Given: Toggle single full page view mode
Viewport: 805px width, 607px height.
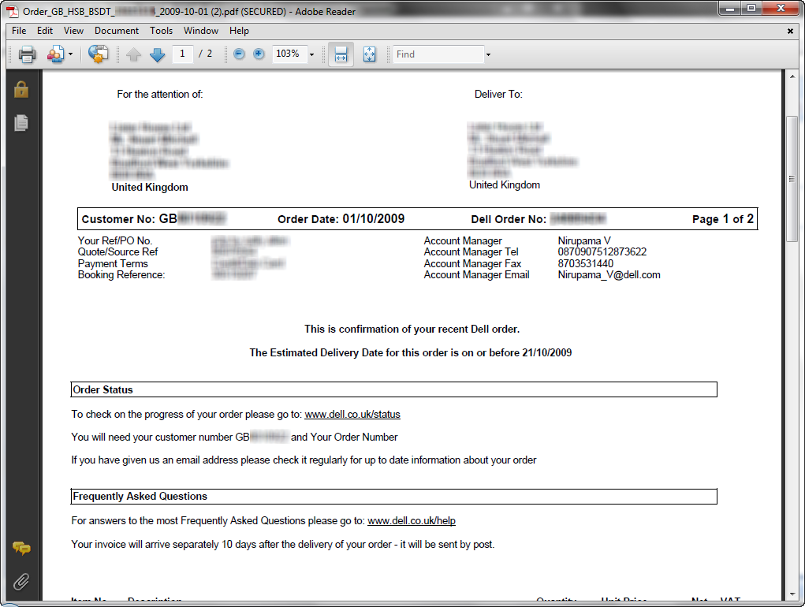Looking at the screenshot, I should [x=369, y=54].
